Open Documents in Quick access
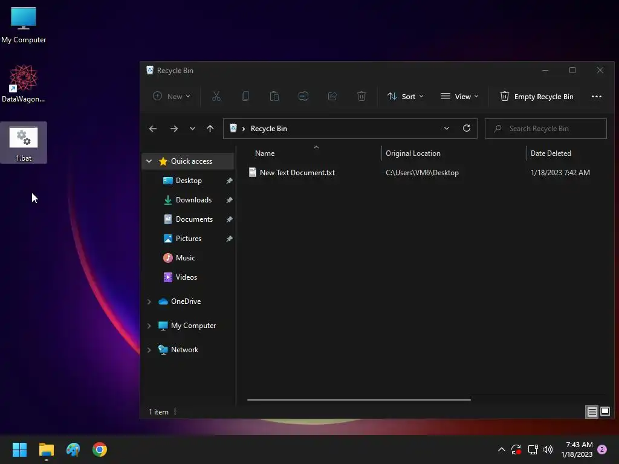619x464 pixels. (194, 219)
